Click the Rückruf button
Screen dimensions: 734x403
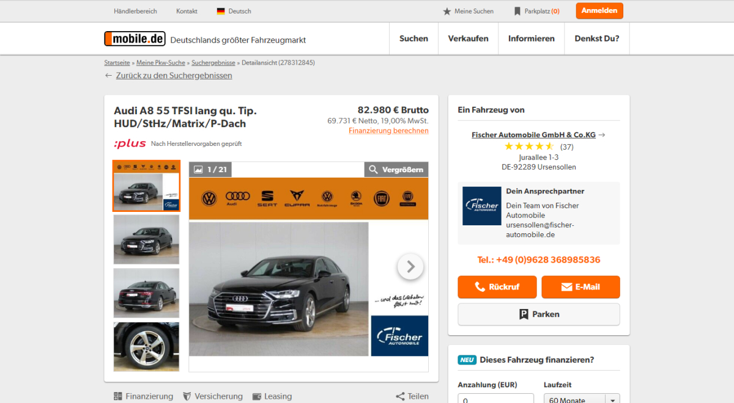pyautogui.click(x=497, y=287)
